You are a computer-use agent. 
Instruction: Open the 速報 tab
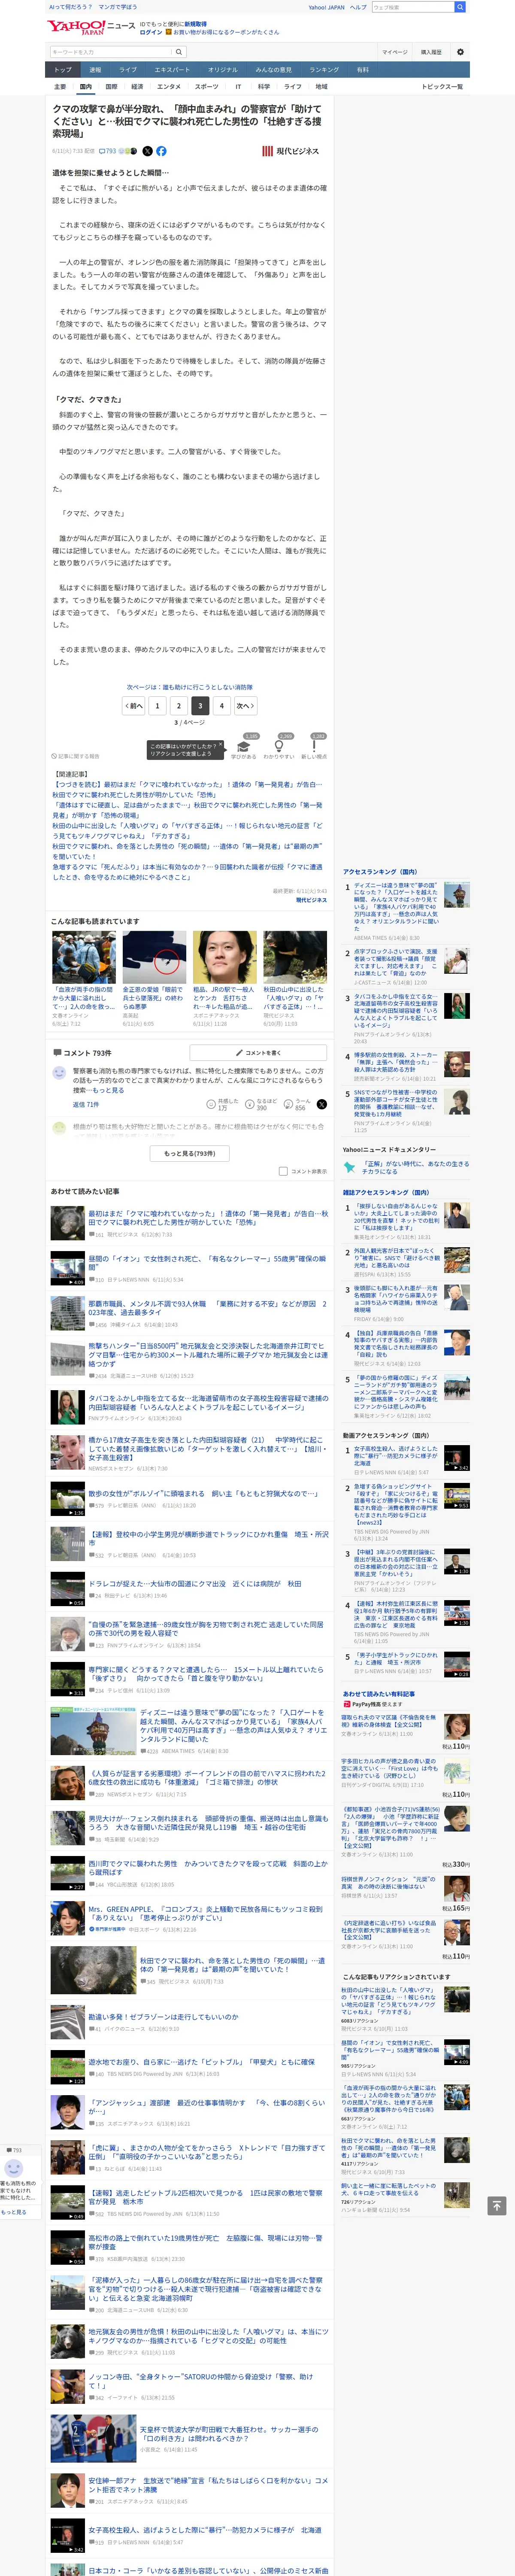click(95, 70)
